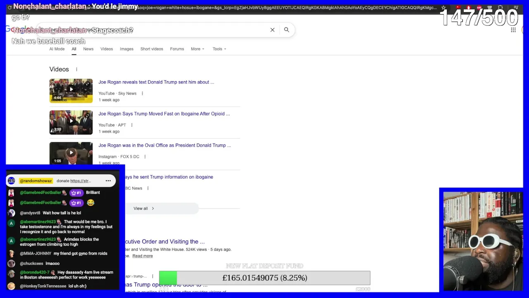Open the Short videos tab
This screenshot has width=529, height=298.
(x=152, y=49)
